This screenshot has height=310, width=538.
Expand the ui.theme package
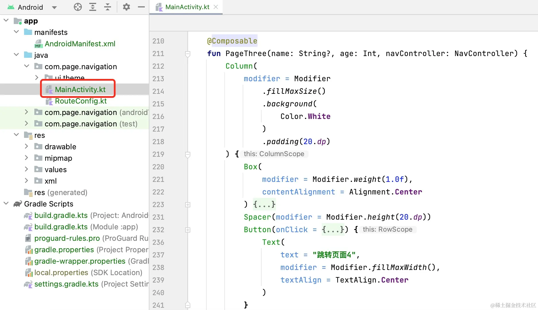pos(37,77)
